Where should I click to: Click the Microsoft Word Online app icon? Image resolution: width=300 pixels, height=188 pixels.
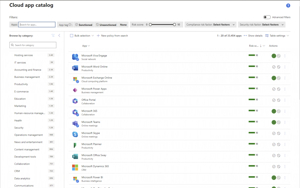coord(75,68)
